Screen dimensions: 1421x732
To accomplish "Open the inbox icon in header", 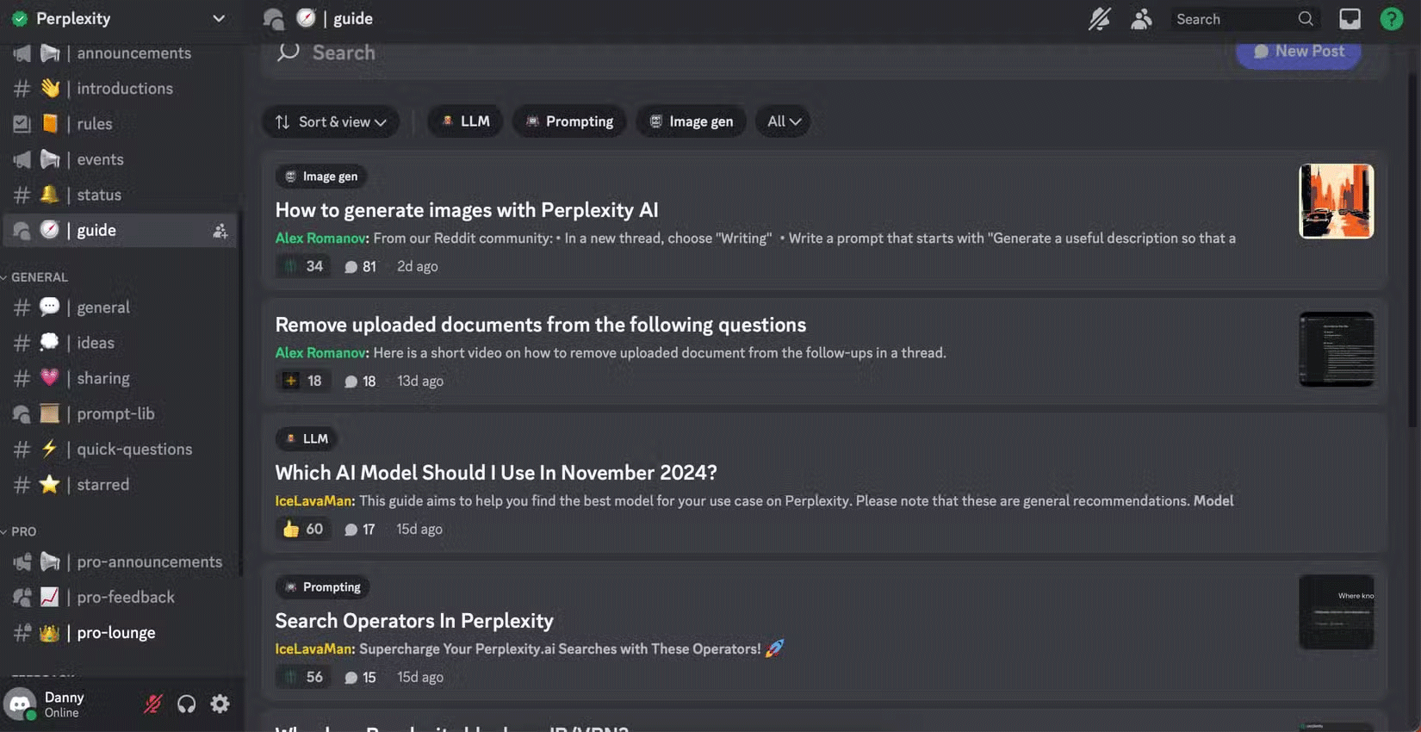I will [x=1350, y=19].
